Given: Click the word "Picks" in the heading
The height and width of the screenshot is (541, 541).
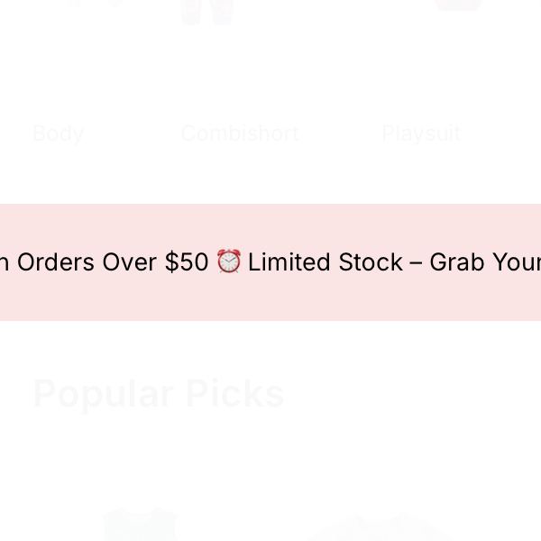Looking at the screenshot, I should pyautogui.click(x=234, y=394).
